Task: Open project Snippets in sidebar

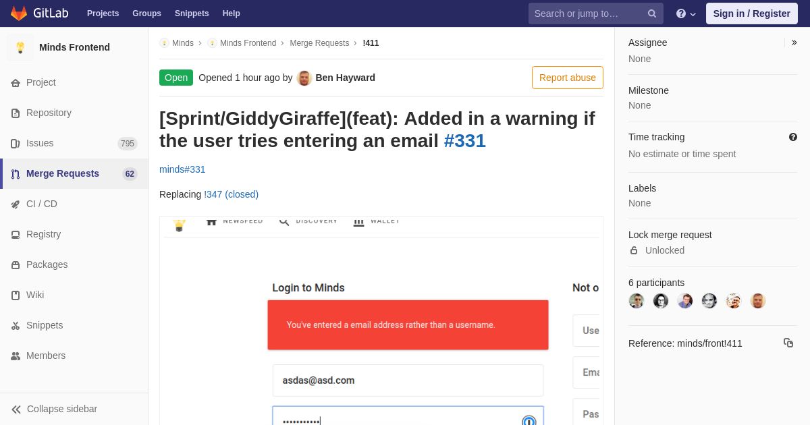Action: pyautogui.click(x=74, y=325)
